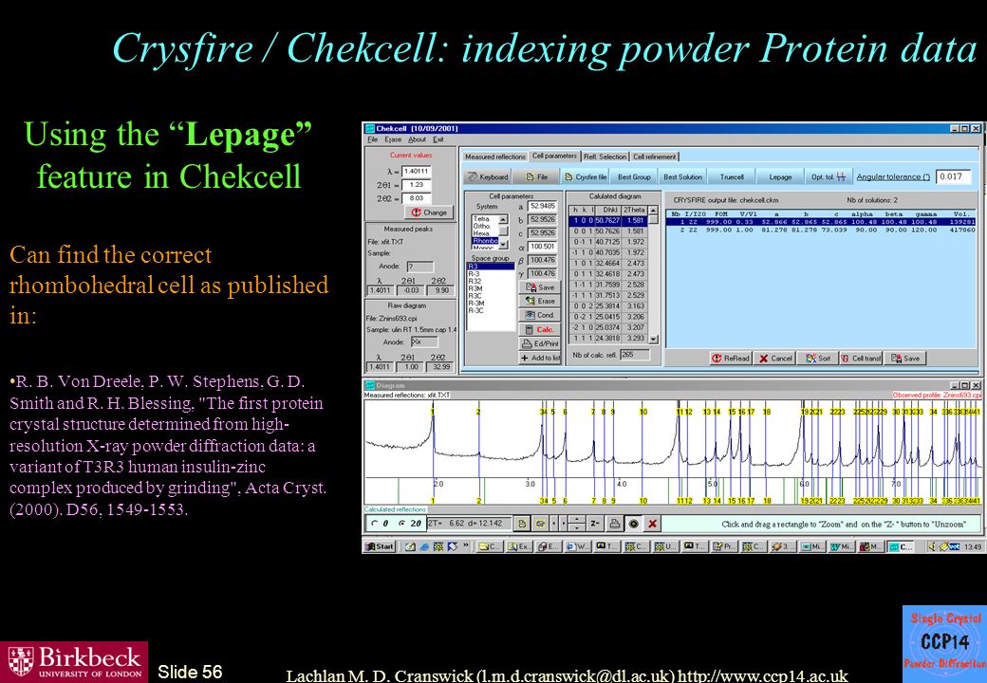This screenshot has height=683, width=987.
Task: Click the Exit menu item
Action: (438, 139)
